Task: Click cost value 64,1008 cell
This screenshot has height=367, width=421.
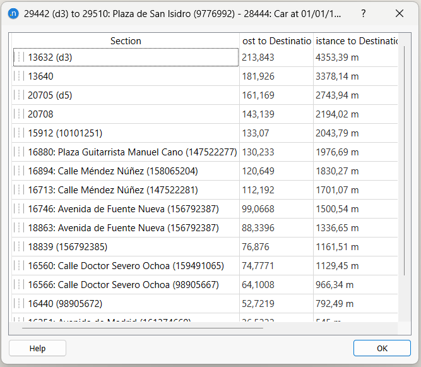Action: pos(276,285)
